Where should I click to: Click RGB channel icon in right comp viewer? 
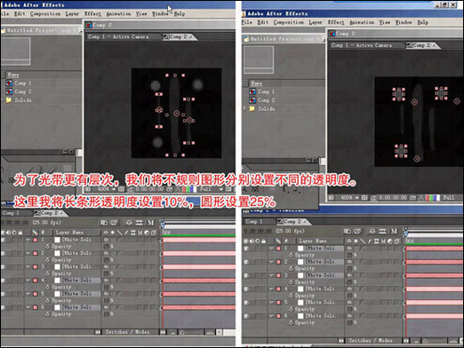click(x=432, y=197)
